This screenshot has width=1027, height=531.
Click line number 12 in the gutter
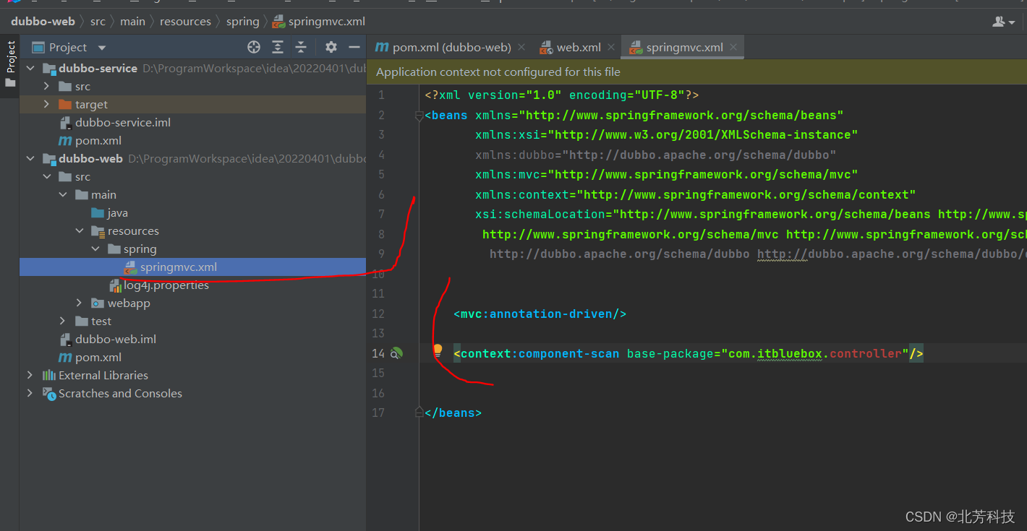378,314
